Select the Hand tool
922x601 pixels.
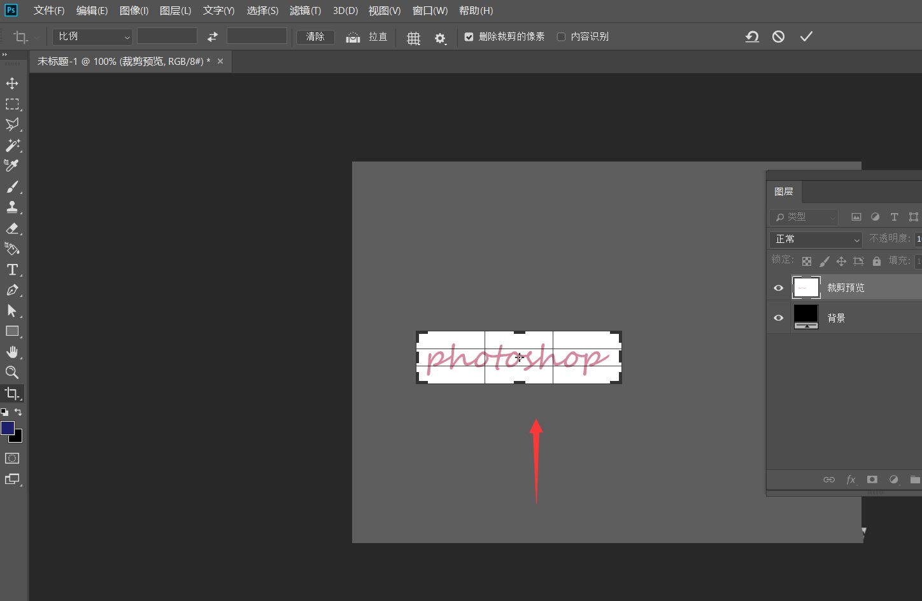pos(12,352)
